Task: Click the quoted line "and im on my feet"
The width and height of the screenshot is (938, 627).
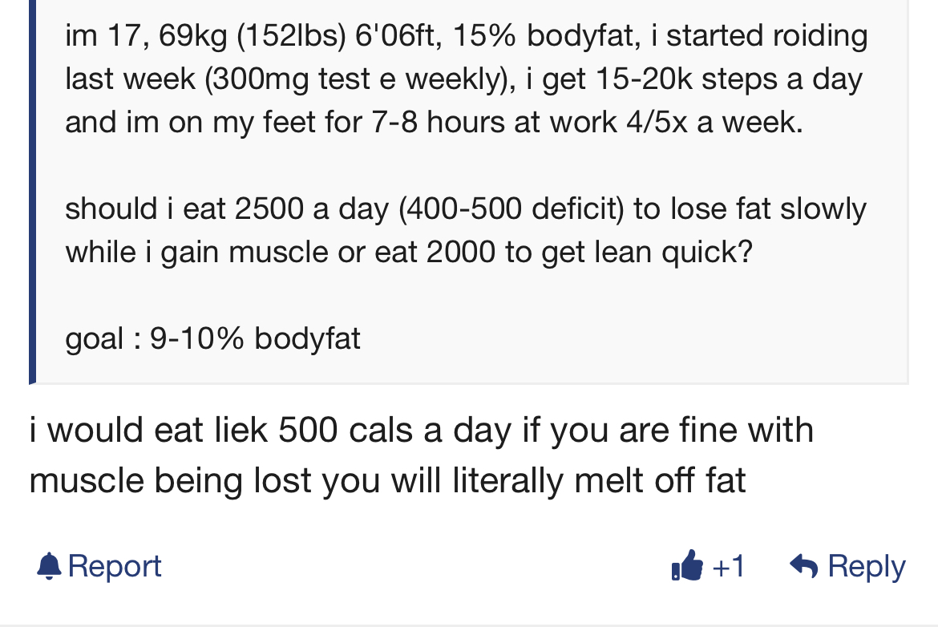Action: (x=433, y=123)
